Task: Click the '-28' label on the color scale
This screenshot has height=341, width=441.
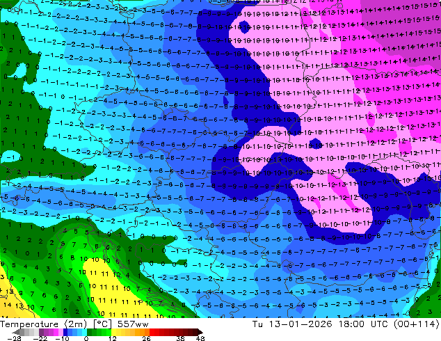Action: point(14,338)
